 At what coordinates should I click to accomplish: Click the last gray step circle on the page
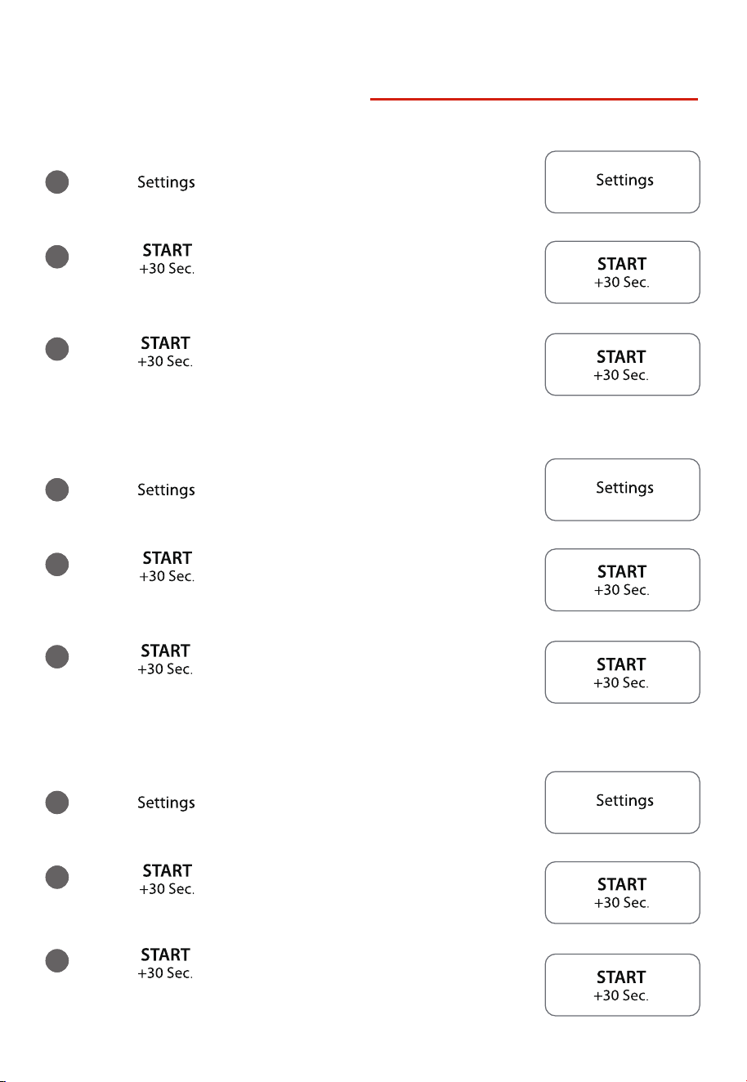point(56,961)
